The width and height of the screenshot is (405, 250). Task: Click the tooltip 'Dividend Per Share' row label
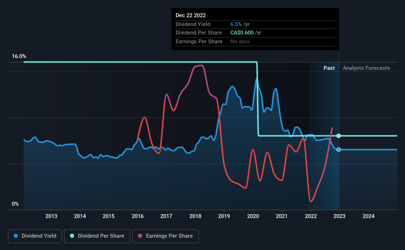[199, 33]
